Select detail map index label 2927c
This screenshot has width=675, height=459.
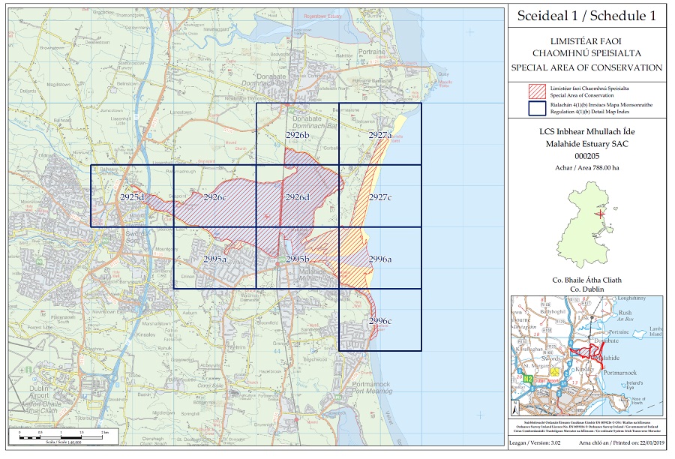tap(380, 197)
